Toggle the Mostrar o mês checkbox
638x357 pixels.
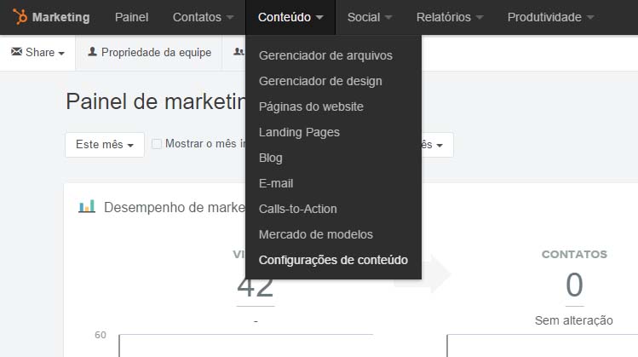(x=157, y=144)
